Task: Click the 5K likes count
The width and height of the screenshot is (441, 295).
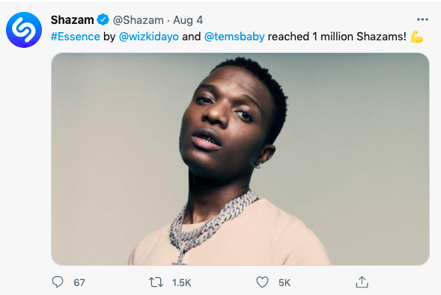Action: pos(285,282)
